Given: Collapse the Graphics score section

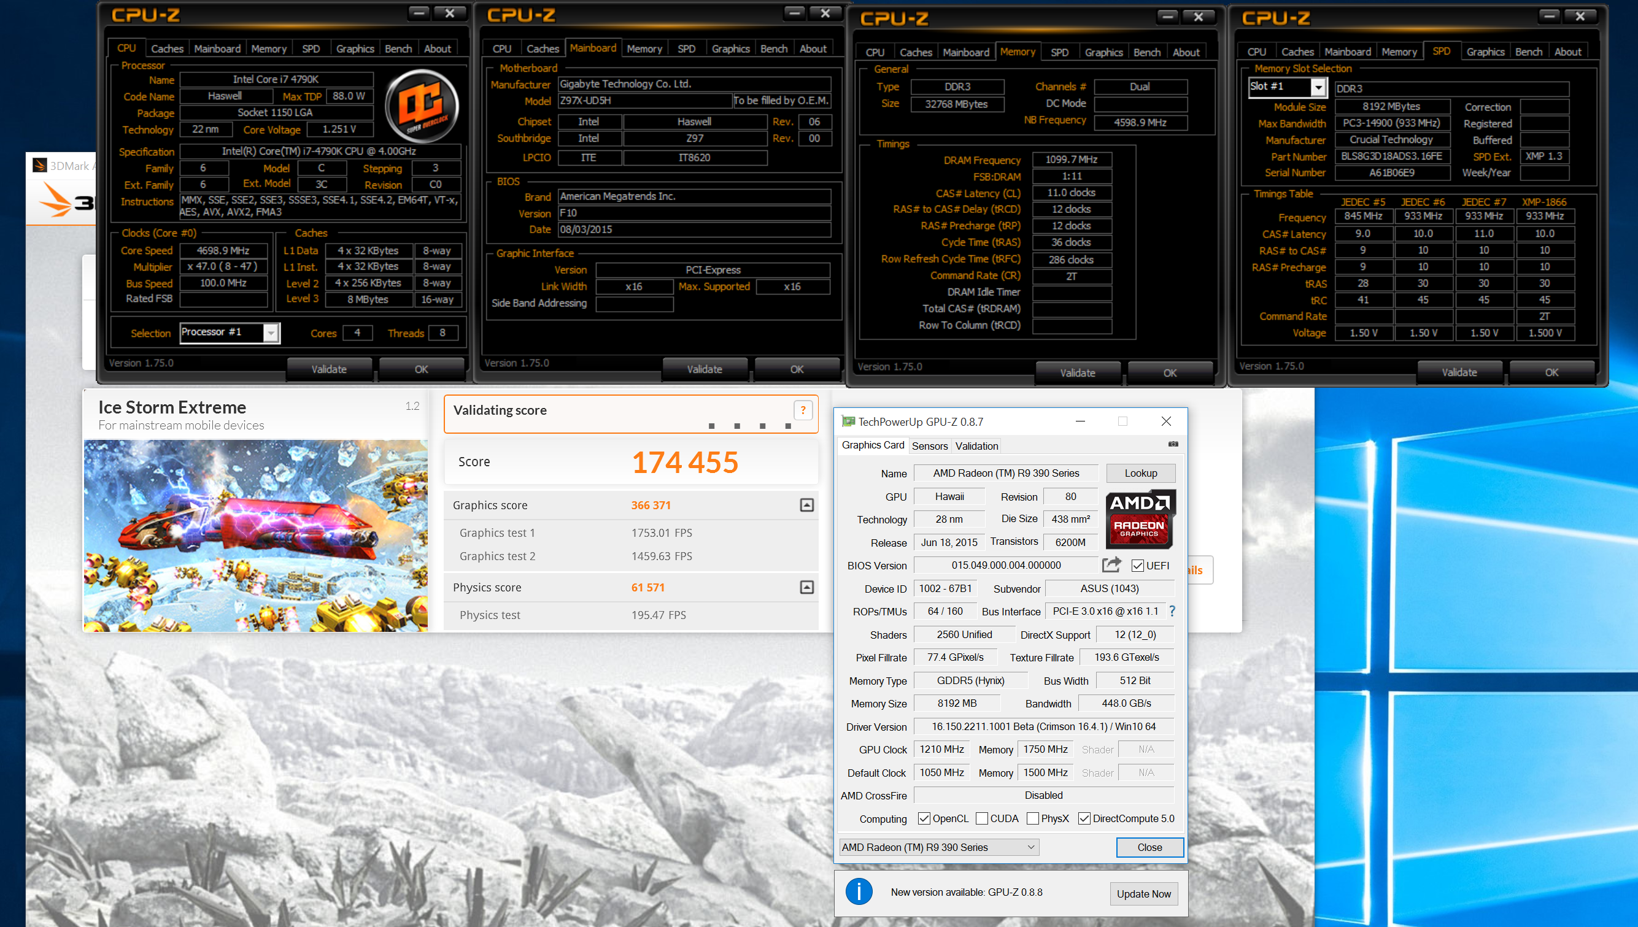Looking at the screenshot, I should (x=806, y=505).
